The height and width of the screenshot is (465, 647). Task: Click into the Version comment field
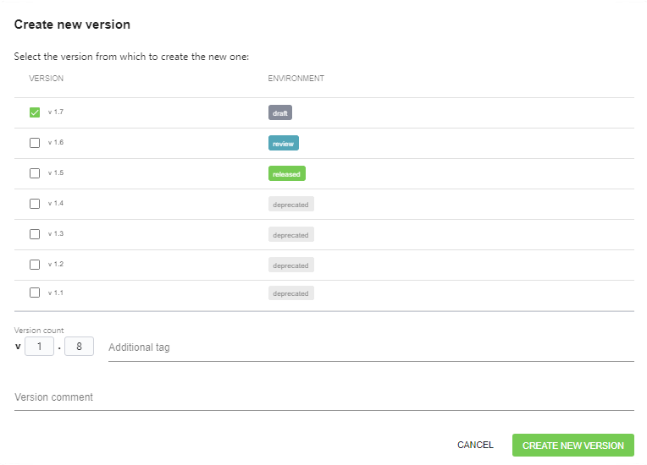(323, 397)
